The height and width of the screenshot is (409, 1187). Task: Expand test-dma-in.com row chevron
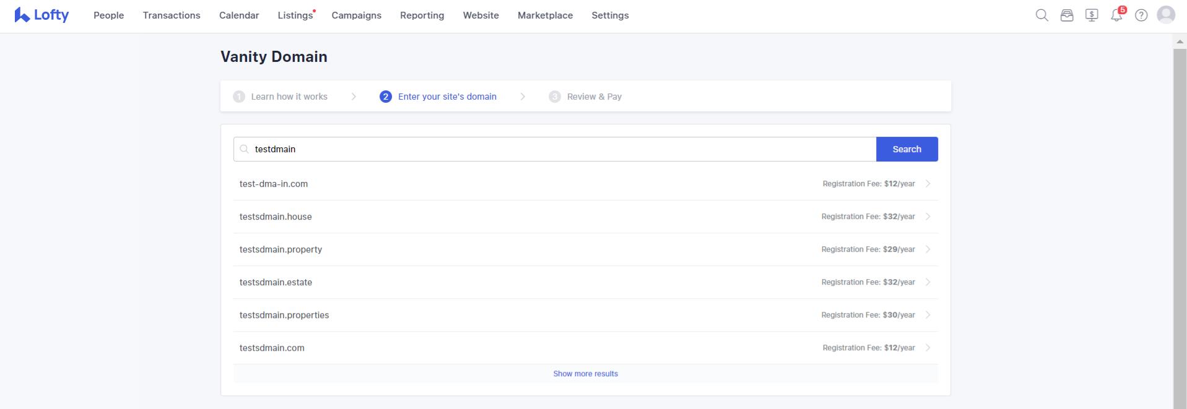[928, 184]
